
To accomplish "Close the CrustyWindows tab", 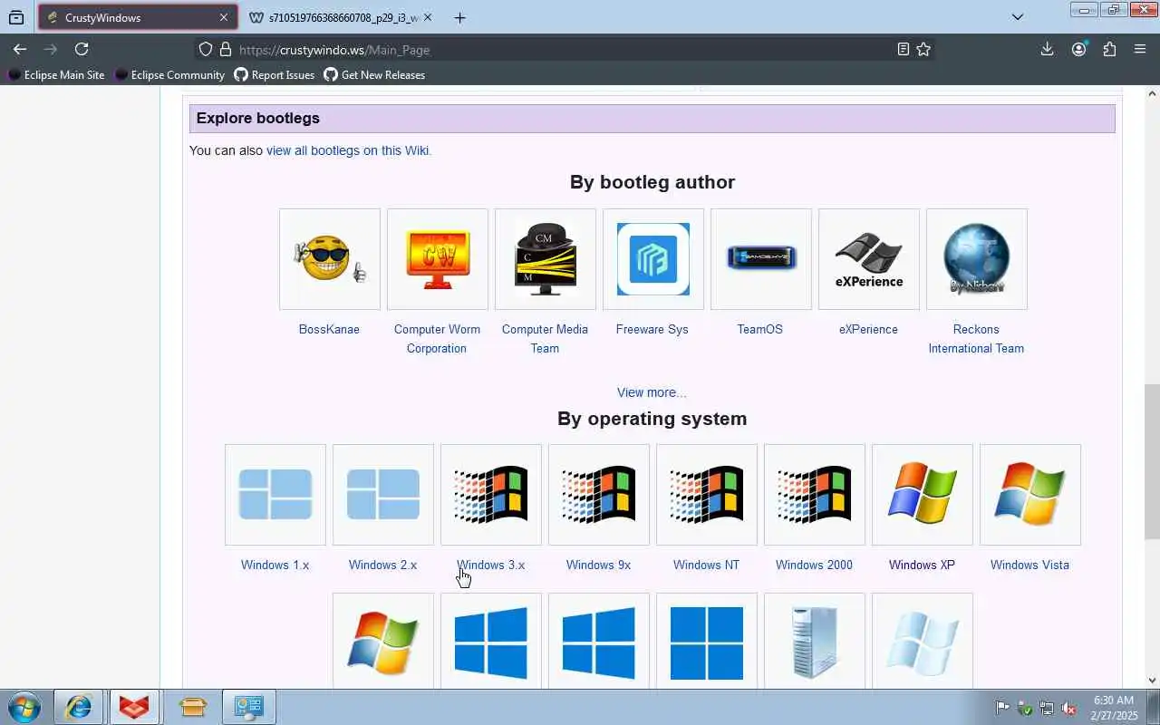I will [x=224, y=17].
